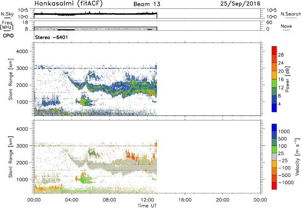
Task: Click the 12 label on Power color bar
Action: [x=281, y=88]
